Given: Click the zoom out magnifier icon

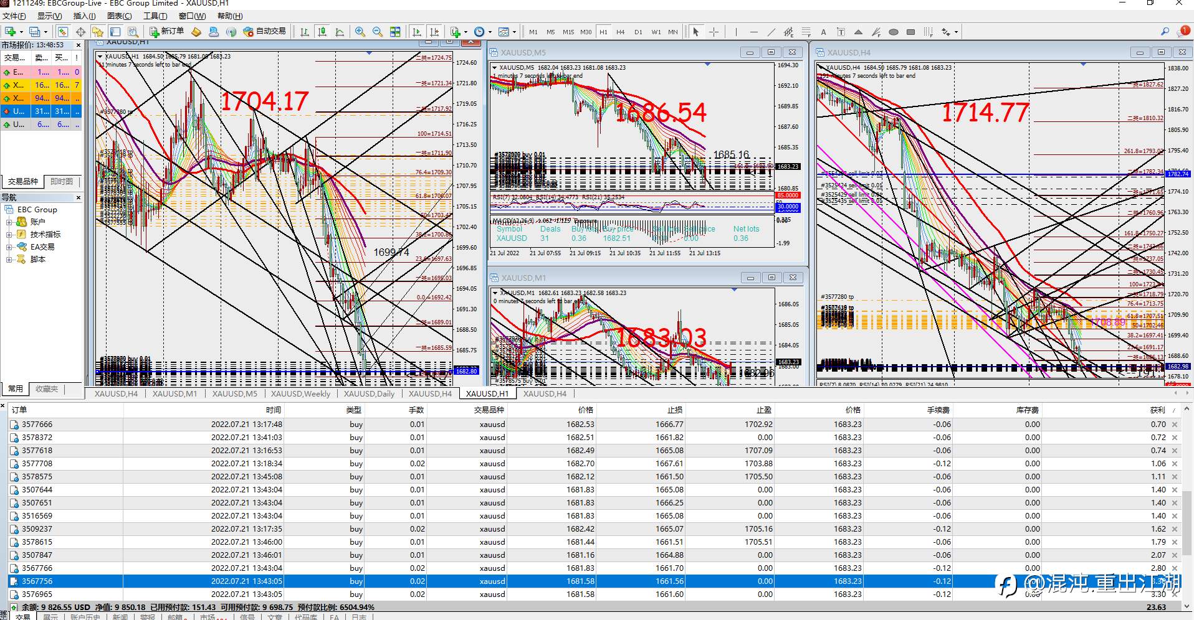Looking at the screenshot, I should coord(377,32).
